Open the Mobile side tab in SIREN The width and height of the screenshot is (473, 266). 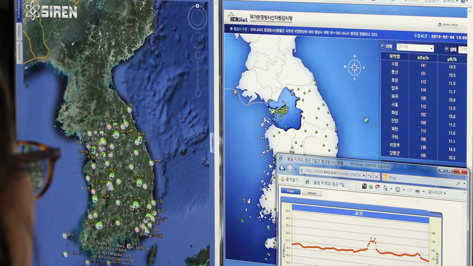point(19,32)
